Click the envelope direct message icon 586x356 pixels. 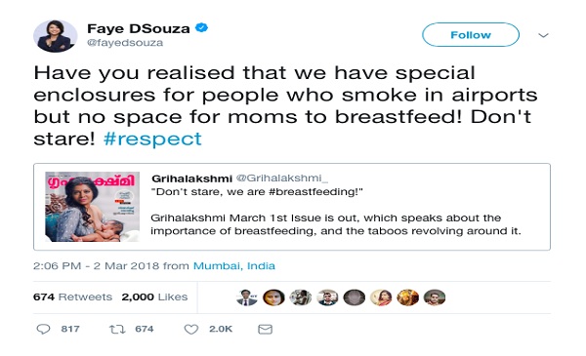point(265,329)
